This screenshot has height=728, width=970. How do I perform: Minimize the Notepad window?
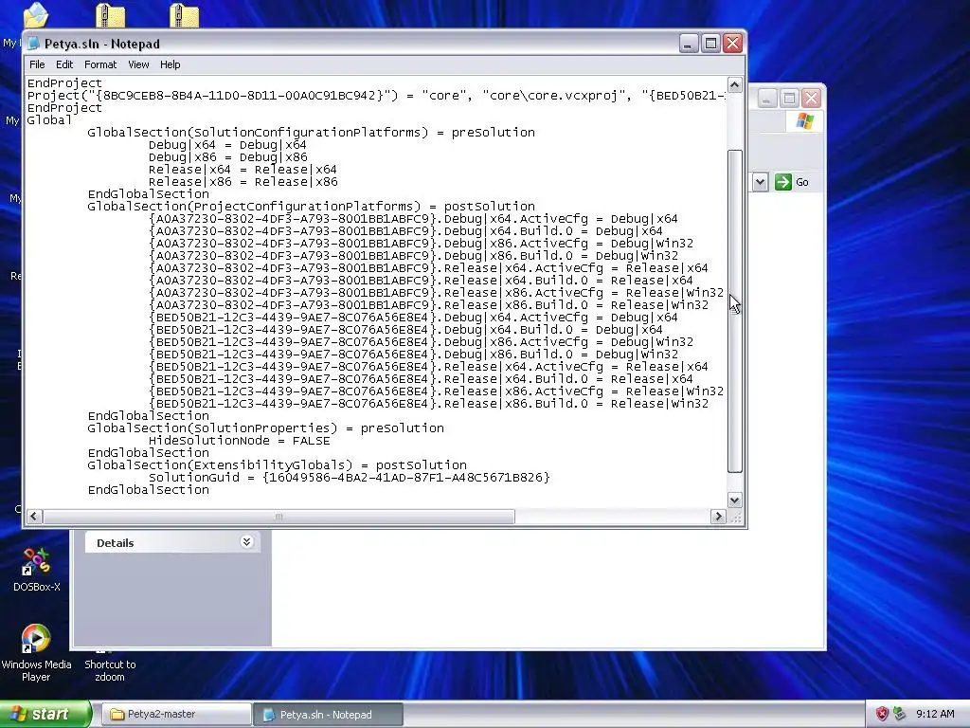click(689, 44)
